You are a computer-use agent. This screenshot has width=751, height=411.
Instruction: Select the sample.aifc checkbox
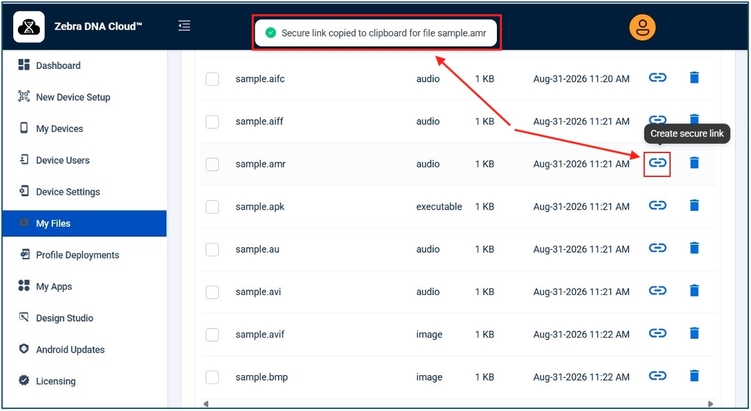tap(212, 79)
